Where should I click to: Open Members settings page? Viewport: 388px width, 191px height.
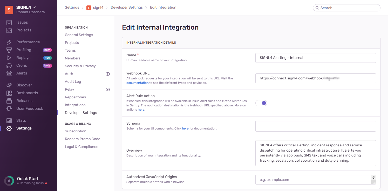[73, 58]
